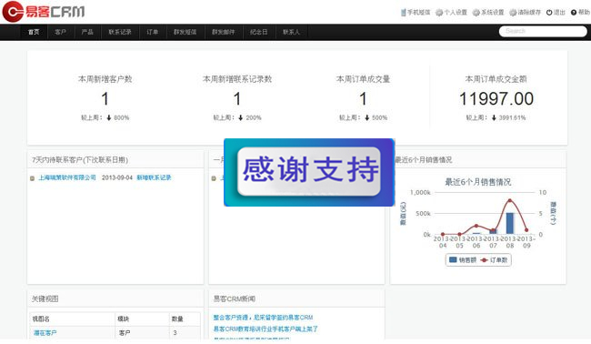Click the 新增联系记录 link

tap(154, 177)
